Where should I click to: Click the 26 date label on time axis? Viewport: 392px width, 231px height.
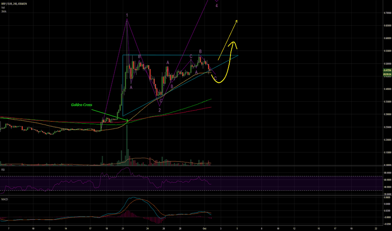pyautogui.click(x=164, y=228)
